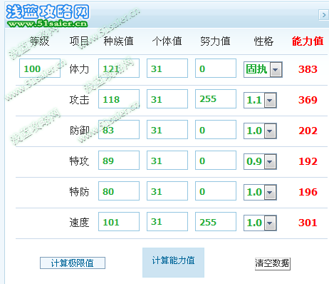Click the 特防 种族值 field showing 80
Screen dimensions: 329x284
tap(119, 191)
